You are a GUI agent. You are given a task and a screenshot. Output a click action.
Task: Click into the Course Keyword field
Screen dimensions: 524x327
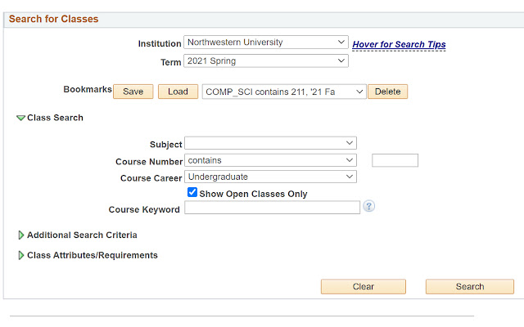[x=272, y=208]
